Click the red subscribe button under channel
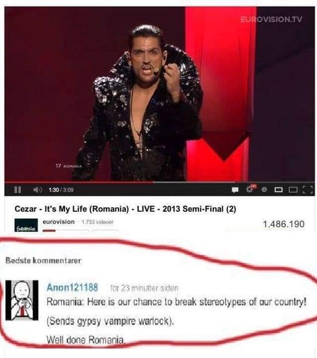The image size is (317, 358). click(49, 231)
